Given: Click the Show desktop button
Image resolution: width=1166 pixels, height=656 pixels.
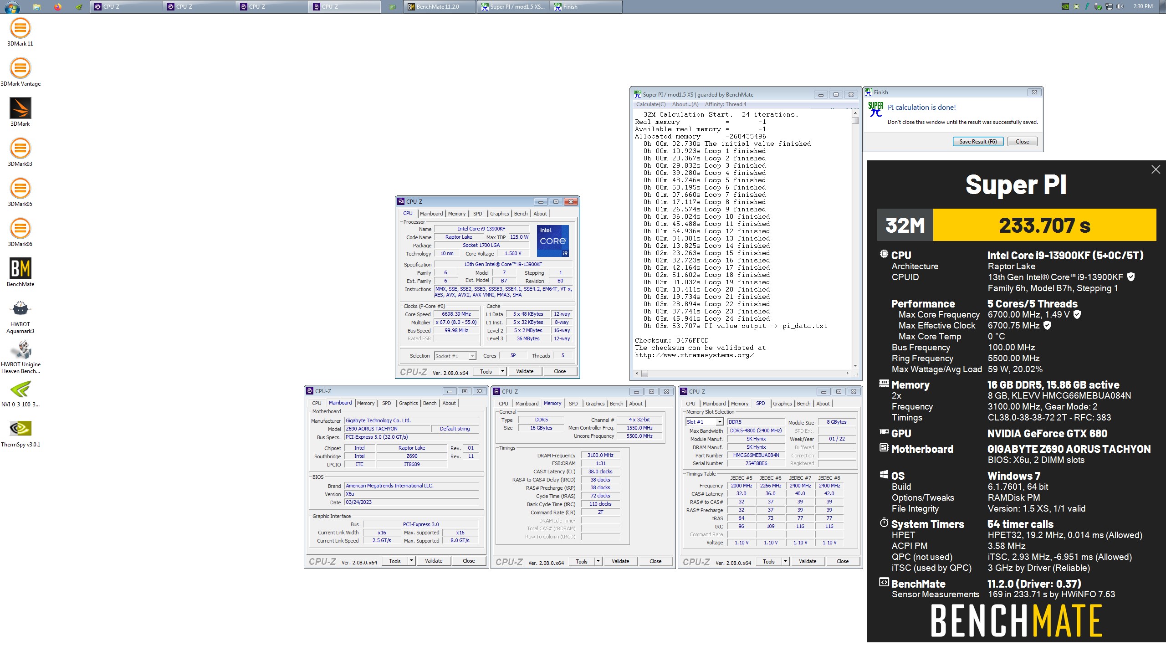Looking at the screenshot, I should coord(1162,7).
